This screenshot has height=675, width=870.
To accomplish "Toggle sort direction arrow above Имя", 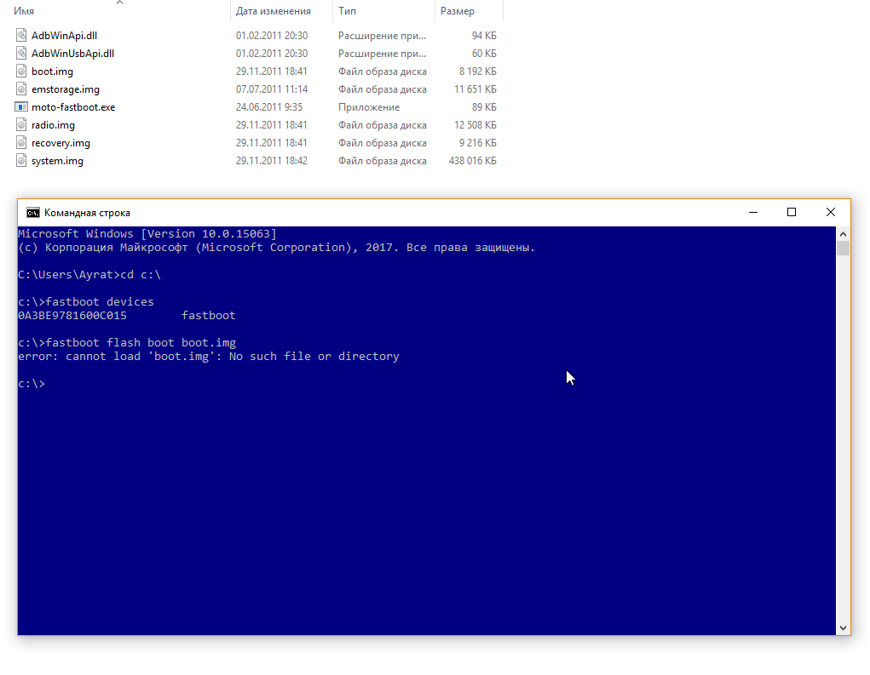I will coord(119,3).
